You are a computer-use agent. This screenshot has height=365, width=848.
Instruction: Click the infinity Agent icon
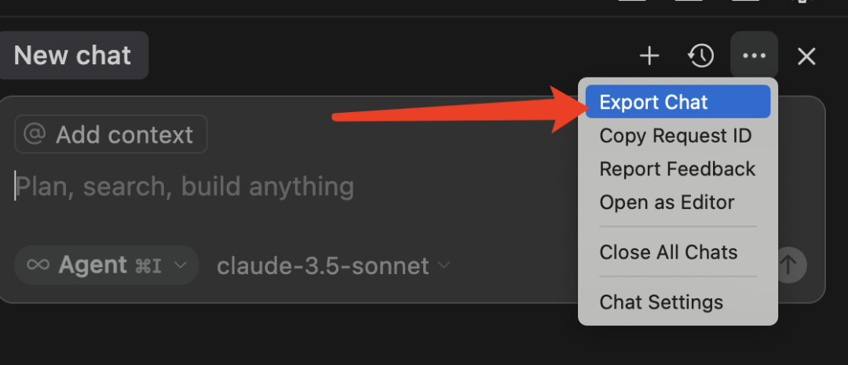[38, 265]
